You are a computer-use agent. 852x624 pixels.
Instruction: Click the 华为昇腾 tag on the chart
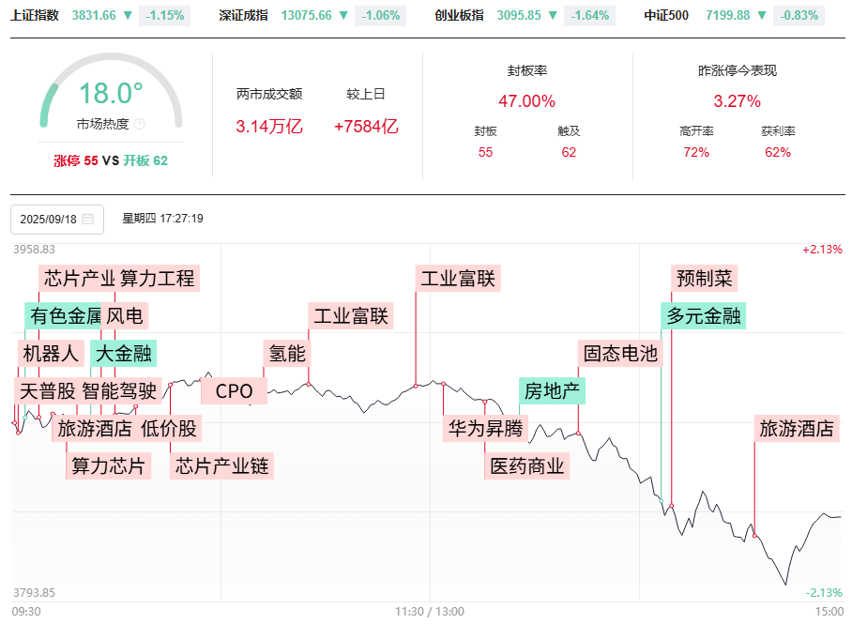(x=486, y=429)
